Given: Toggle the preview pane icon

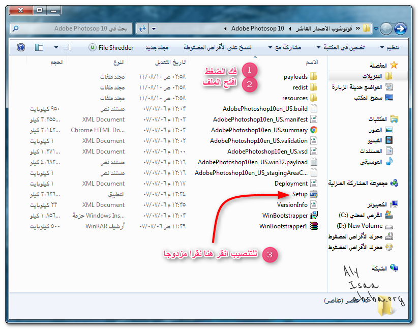Looking at the screenshot, I should point(39,47).
